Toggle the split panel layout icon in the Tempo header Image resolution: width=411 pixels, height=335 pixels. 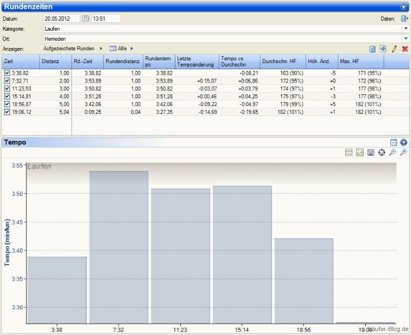(x=394, y=142)
